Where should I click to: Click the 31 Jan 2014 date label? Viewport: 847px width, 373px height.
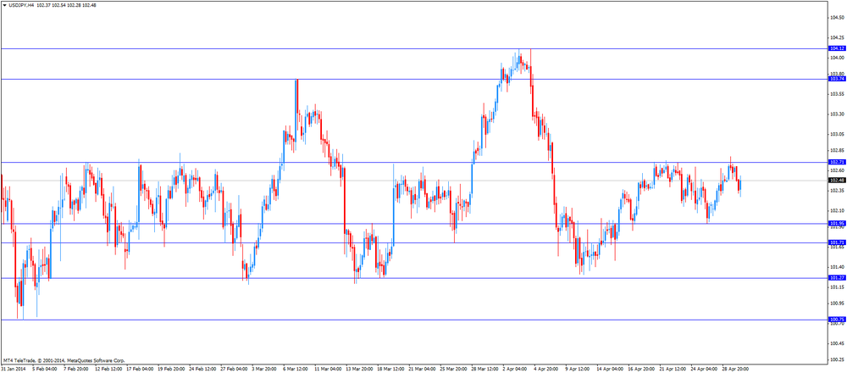12,370
